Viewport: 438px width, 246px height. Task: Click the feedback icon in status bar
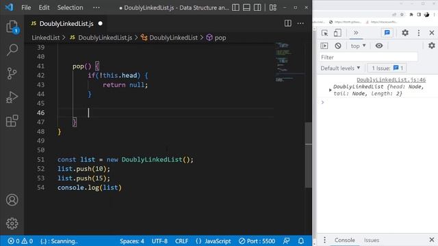[x=286, y=241]
